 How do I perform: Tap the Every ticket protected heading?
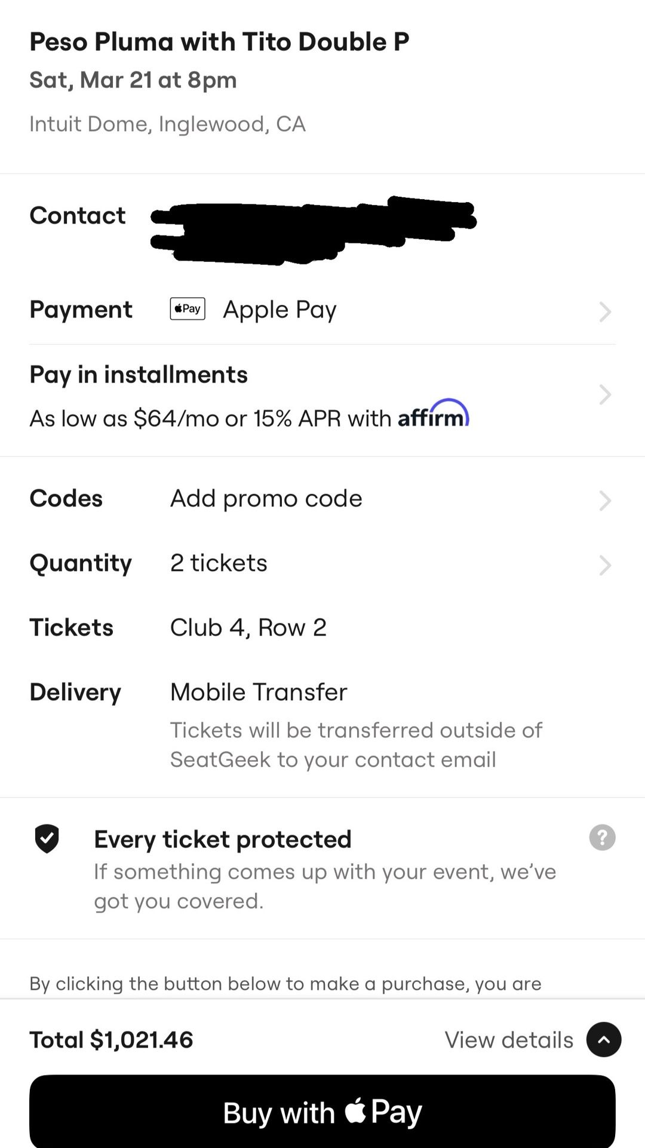point(222,839)
